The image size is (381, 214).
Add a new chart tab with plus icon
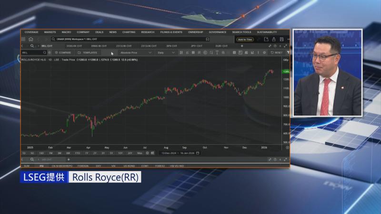pyautogui.click(x=241, y=46)
